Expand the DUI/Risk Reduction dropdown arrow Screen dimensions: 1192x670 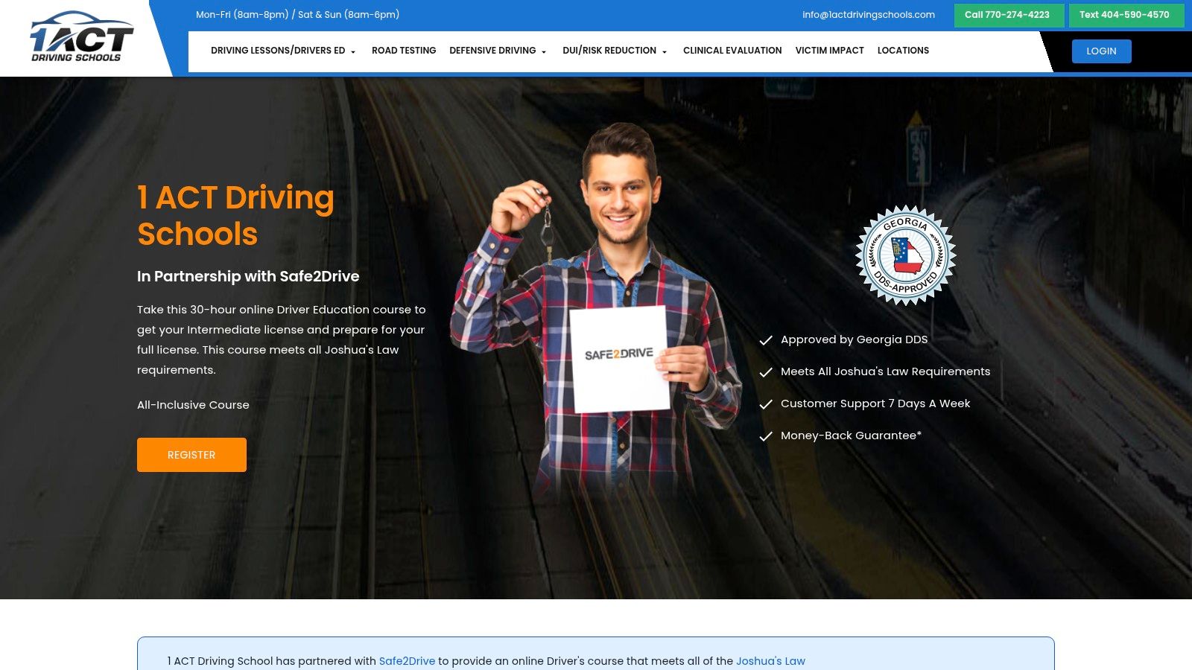pyautogui.click(x=665, y=51)
